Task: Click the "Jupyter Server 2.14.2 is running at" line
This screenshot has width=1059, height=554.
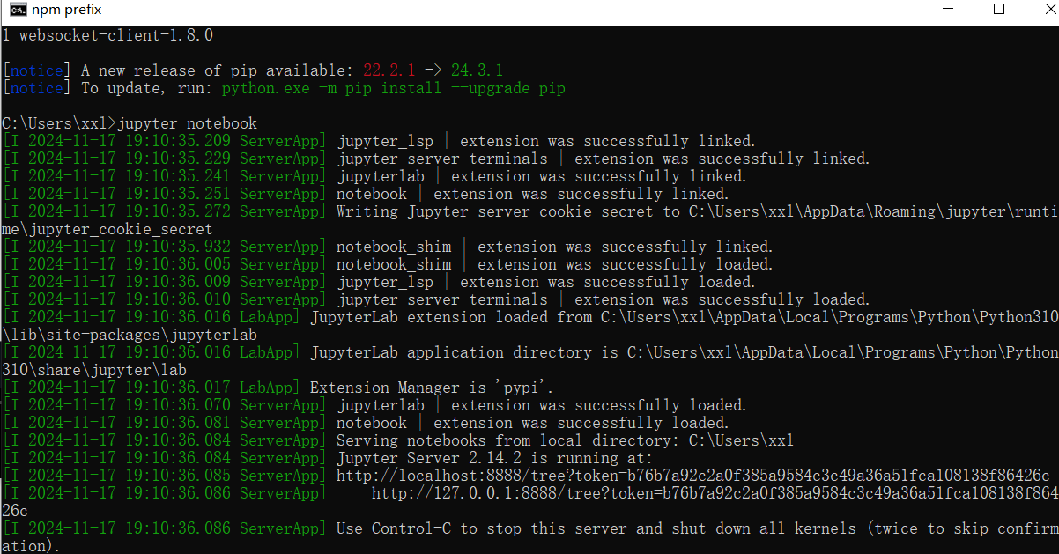Action: (x=327, y=458)
